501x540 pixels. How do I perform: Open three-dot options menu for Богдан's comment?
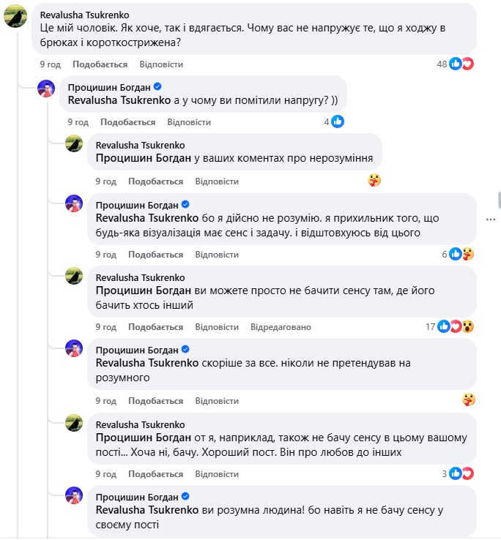pyautogui.click(x=491, y=218)
